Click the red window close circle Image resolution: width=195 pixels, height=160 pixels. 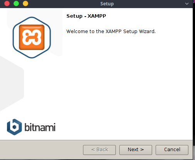(x=7, y=3)
